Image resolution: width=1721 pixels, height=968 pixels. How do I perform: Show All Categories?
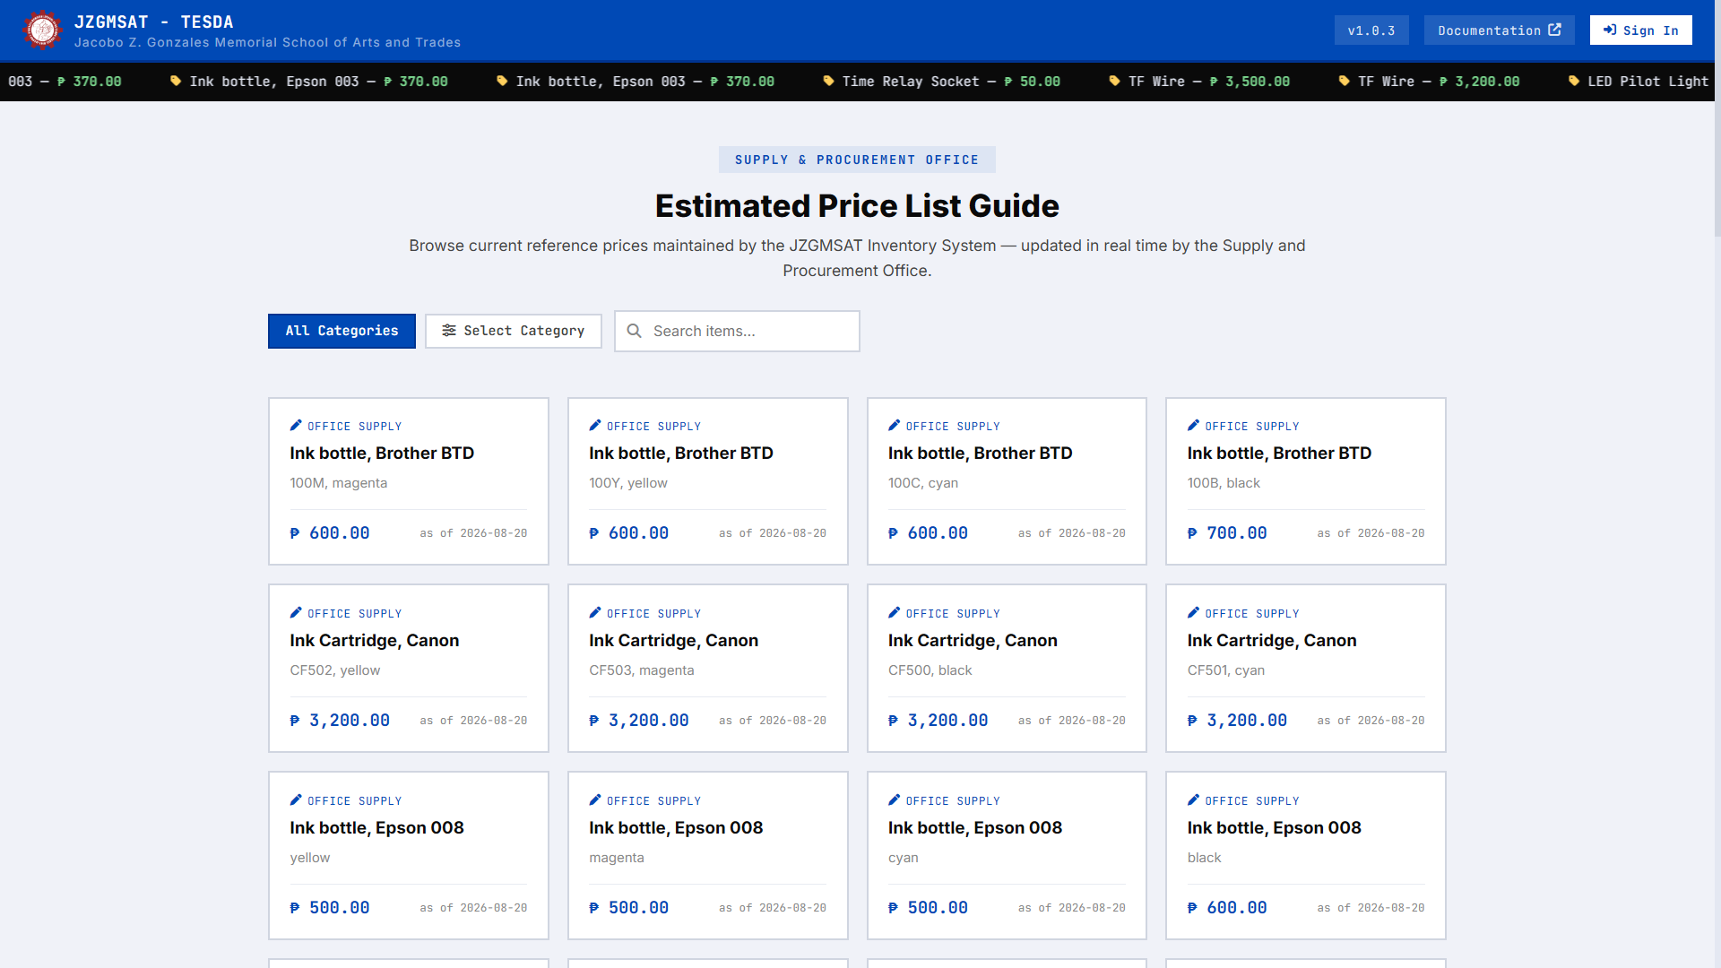(x=342, y=331)
